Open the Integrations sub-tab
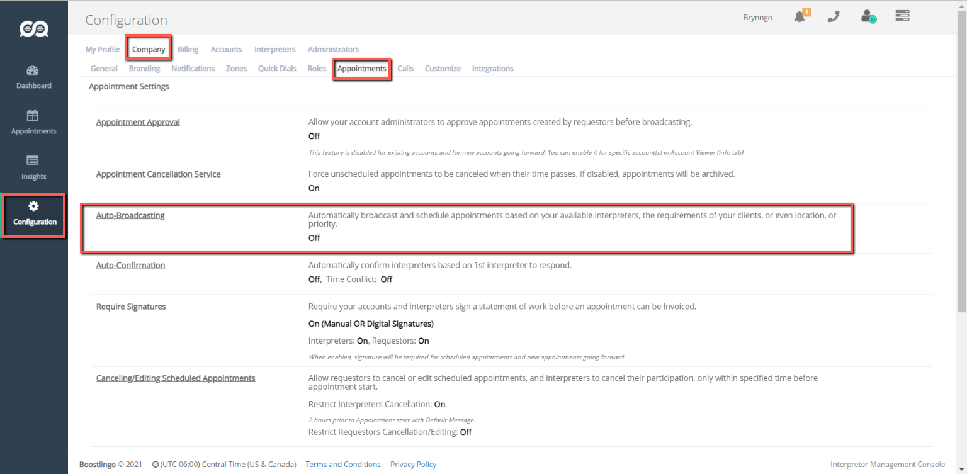This screenshot has width=967, height=474. tap(492, 69)
